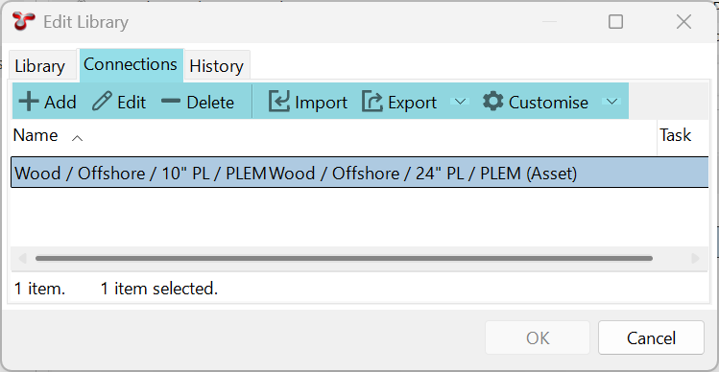This screenshot has width=719, height=372.
Task: Click the Import arrow icon
Action: click(x=278, y=102)
